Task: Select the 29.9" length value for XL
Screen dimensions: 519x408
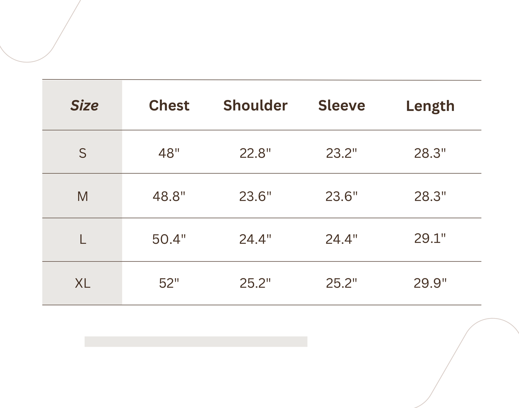Action: coord(430,283)
